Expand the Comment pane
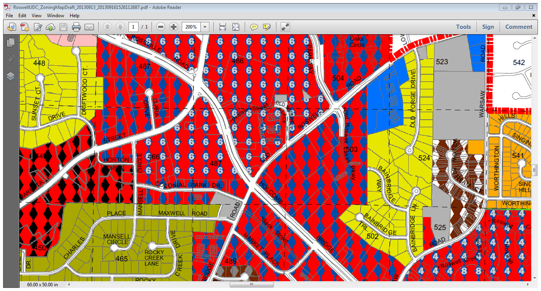Image resolution: width=541 pixels, height=291 pixels. (518, 27)
